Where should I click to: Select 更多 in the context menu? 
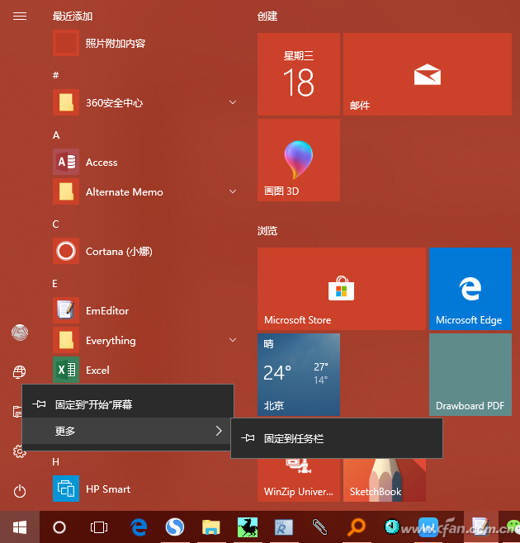[128, 431]
